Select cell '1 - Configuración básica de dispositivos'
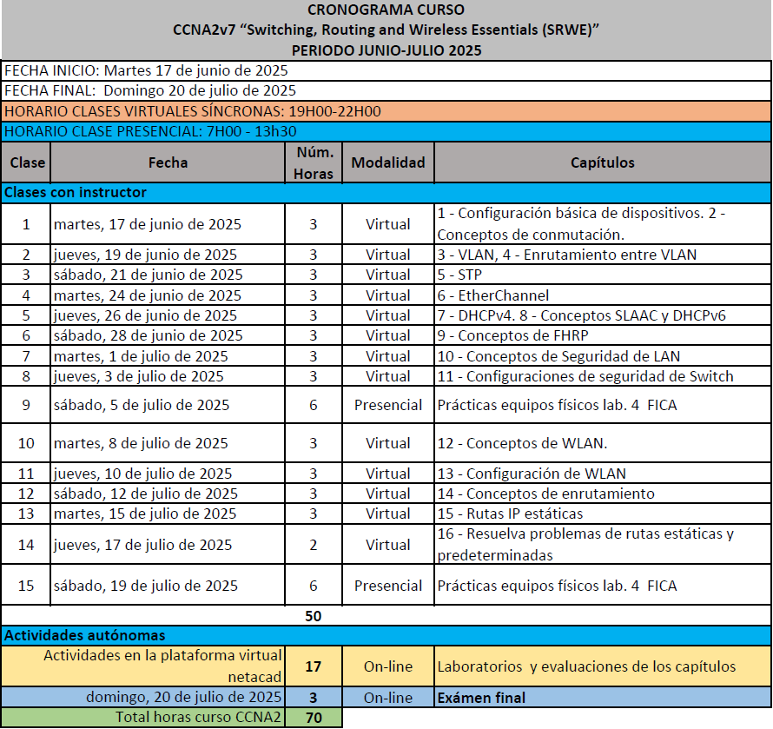Screen dimensions: 773x729 coord(603,224)
